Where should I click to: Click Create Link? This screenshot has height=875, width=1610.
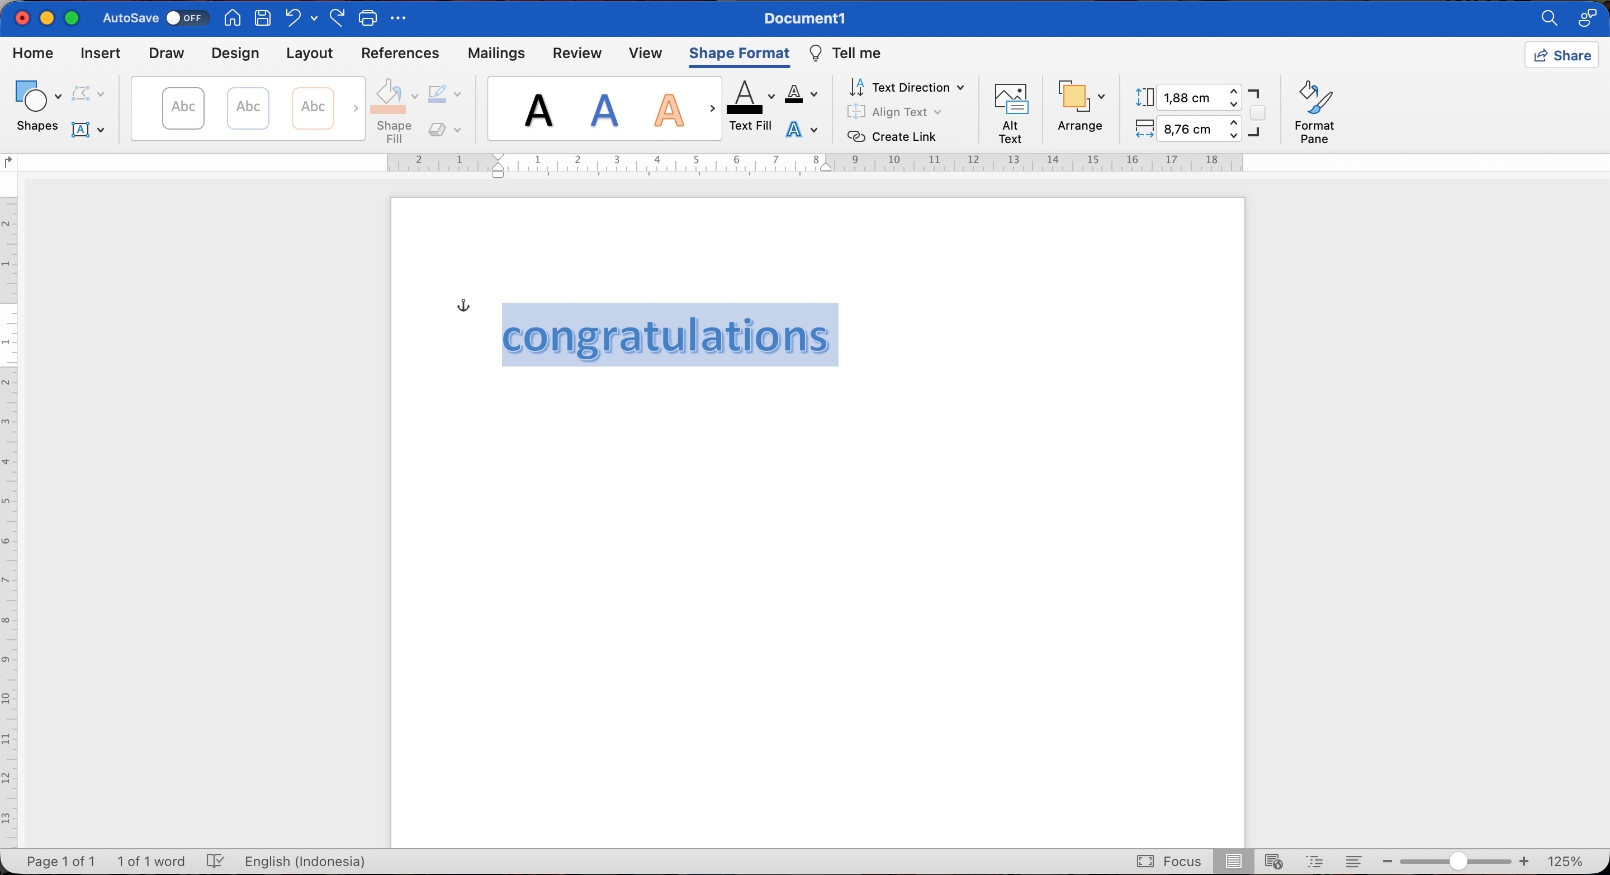pos(892,137)
